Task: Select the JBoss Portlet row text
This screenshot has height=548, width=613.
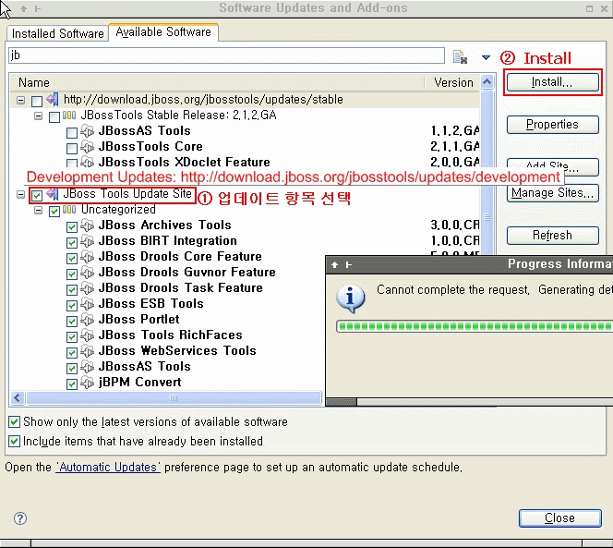Action: [x=138, y=320]
